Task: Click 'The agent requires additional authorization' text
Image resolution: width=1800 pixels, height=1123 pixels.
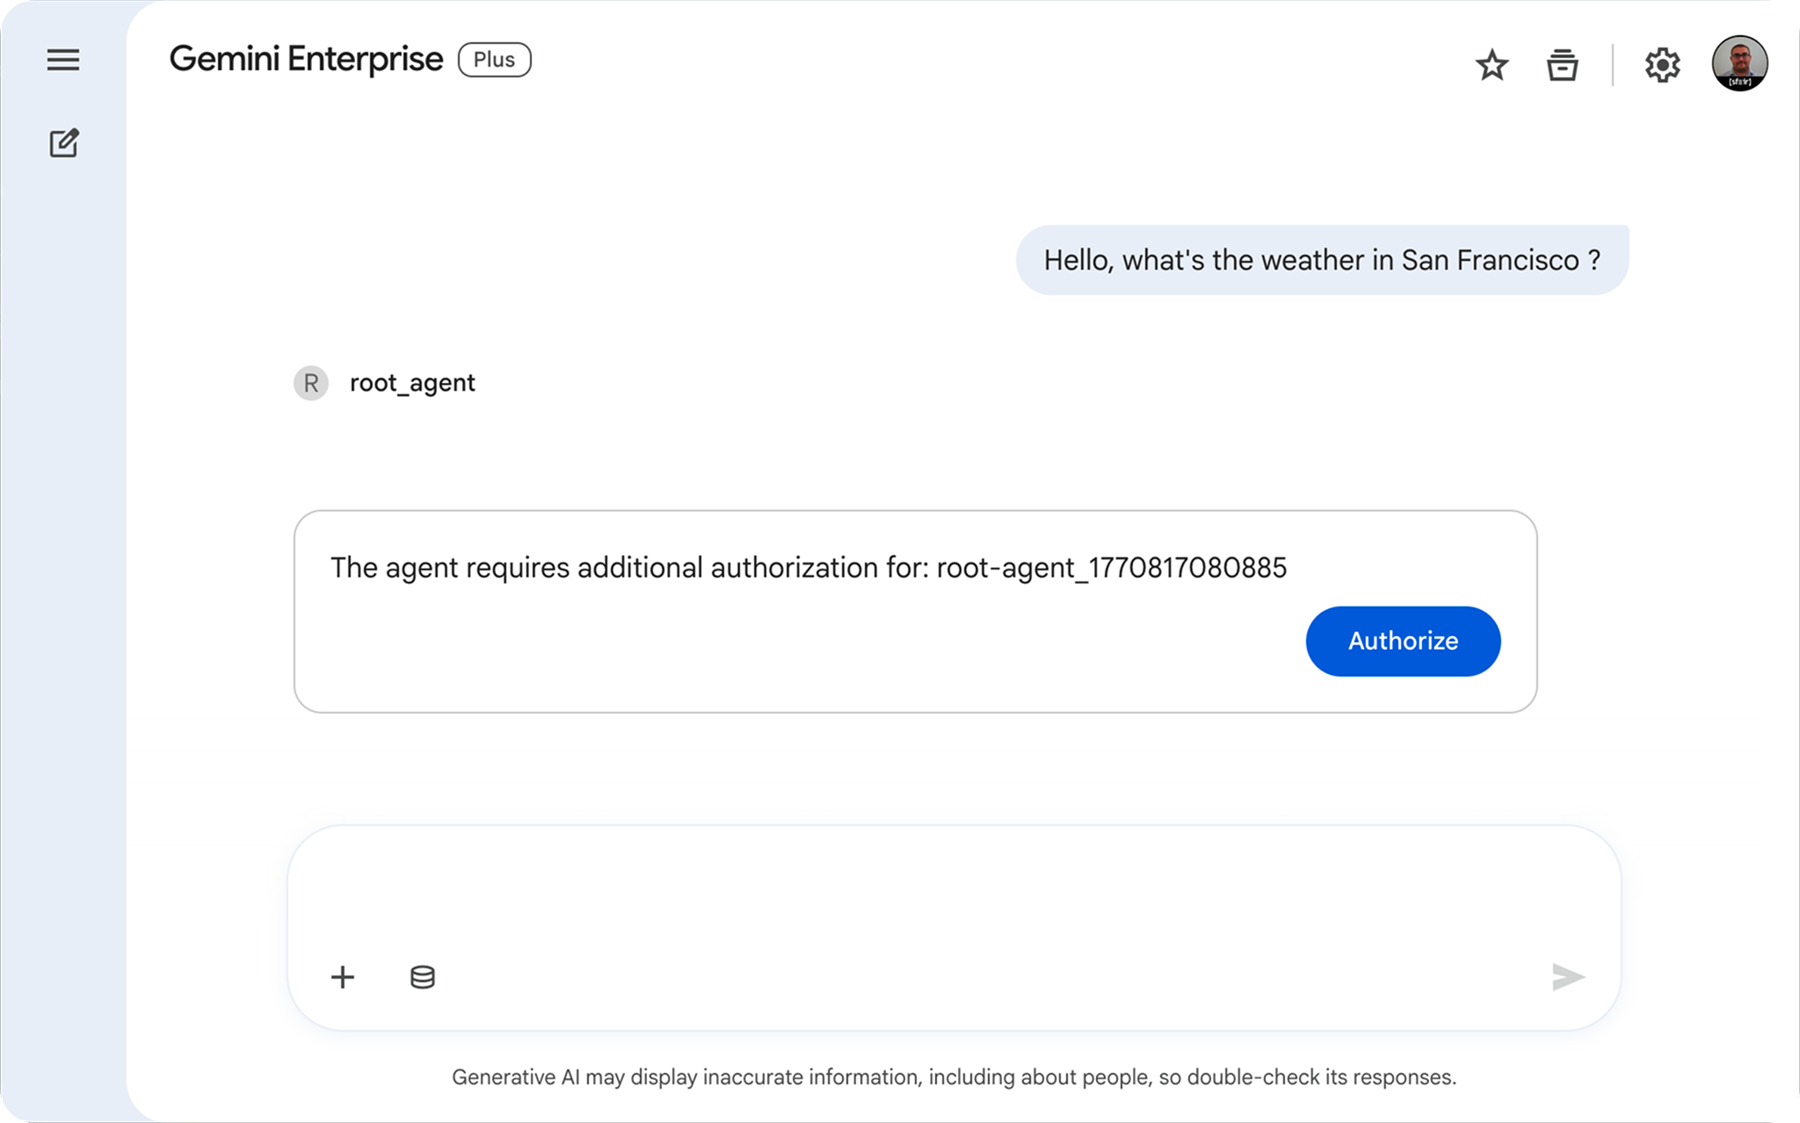Action: (628, 568)
